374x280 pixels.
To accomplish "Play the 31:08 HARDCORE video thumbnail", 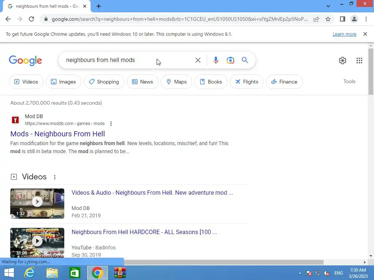I will [x=37, y=242].
